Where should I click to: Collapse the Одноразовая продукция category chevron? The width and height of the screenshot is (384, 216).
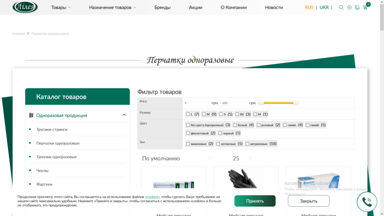tap(124, 115)
